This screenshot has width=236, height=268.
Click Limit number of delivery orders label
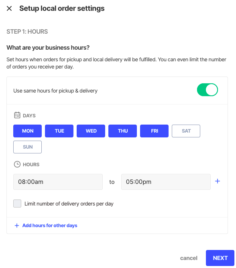pyautogui.click(x=69, y=204)
